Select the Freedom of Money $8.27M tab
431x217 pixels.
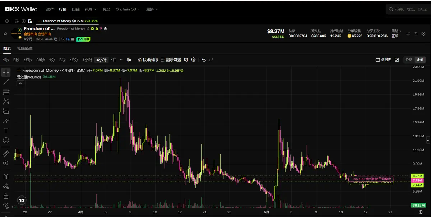tap(67, 21)
